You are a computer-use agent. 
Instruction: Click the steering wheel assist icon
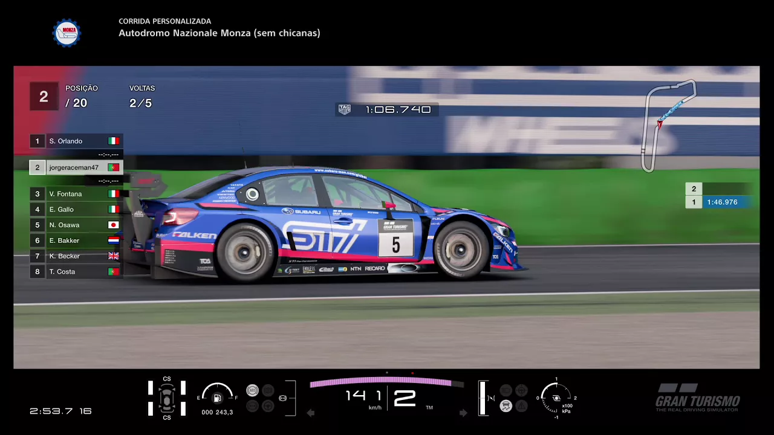[x=268, y=406]
